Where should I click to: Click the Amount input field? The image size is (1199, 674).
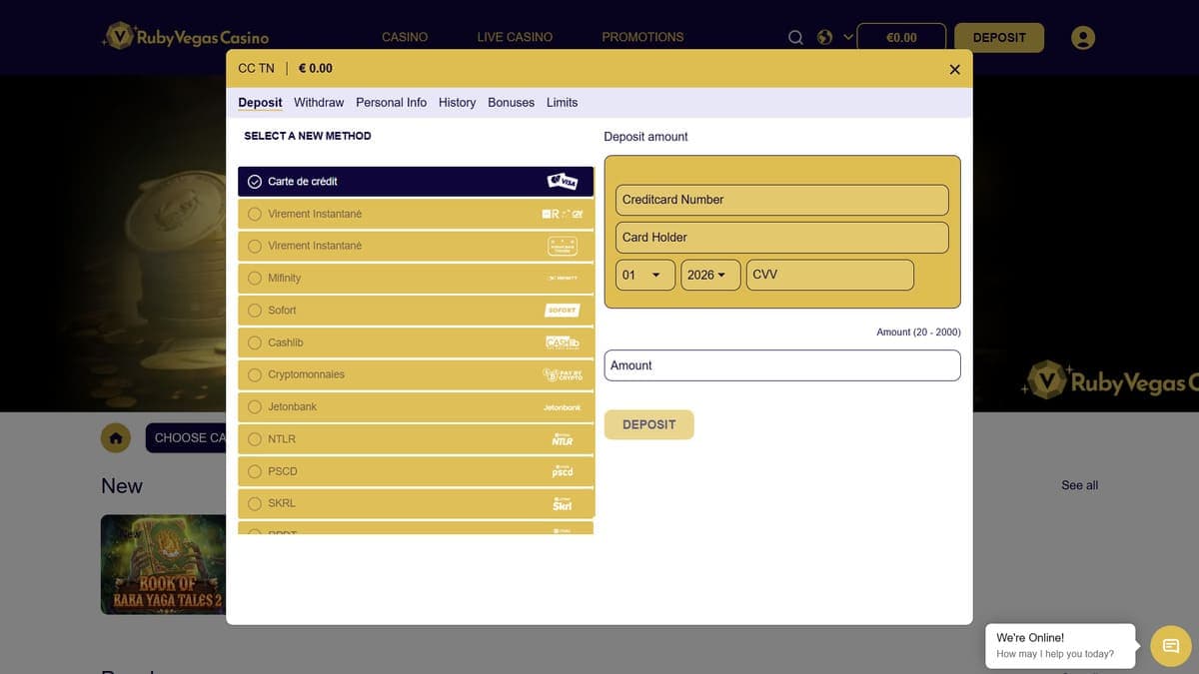point(782,365)
